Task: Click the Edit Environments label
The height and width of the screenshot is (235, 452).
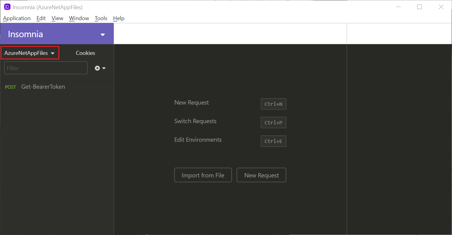Action: click(198, 140)
